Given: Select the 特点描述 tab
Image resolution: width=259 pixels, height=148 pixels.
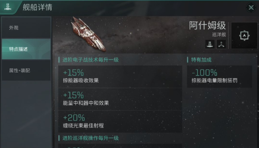Looking at the screenshot, I should (26, 49).
